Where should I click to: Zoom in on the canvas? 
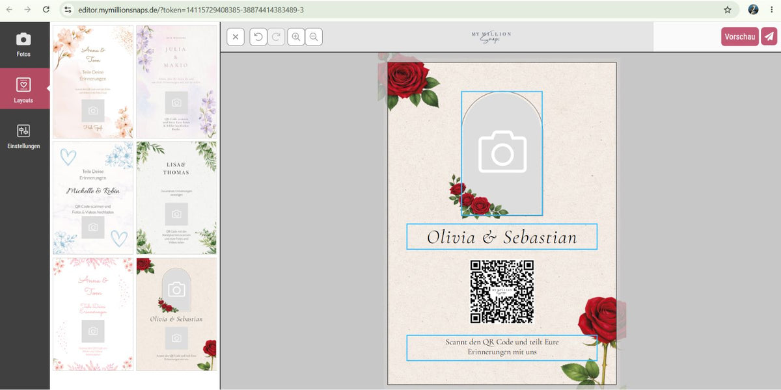click(x=296, y=37)
